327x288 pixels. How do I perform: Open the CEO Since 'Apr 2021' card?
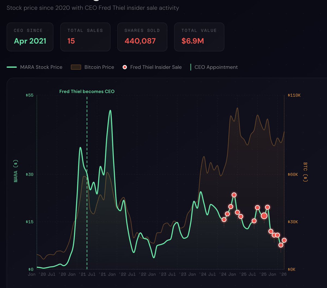30,37
